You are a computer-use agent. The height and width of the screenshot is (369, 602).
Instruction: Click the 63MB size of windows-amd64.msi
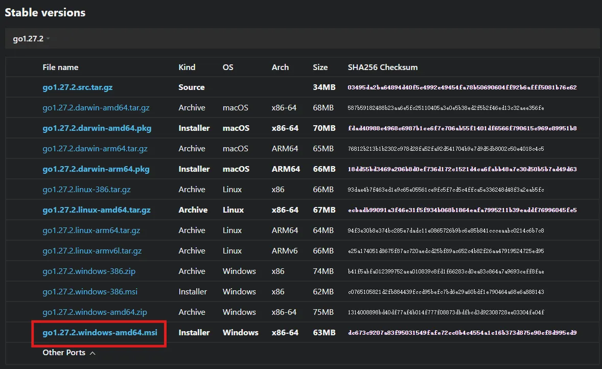324,333
